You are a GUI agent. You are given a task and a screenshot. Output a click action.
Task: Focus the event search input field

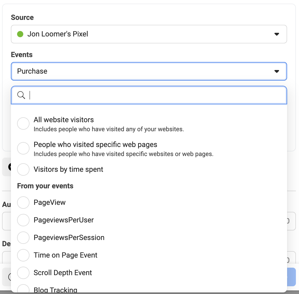point(149,95)
